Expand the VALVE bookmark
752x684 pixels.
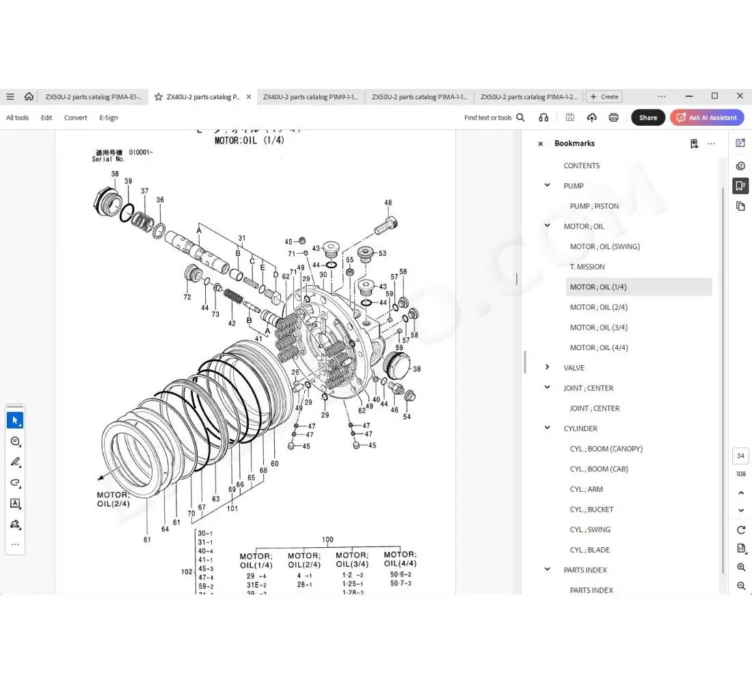[546, 367]
